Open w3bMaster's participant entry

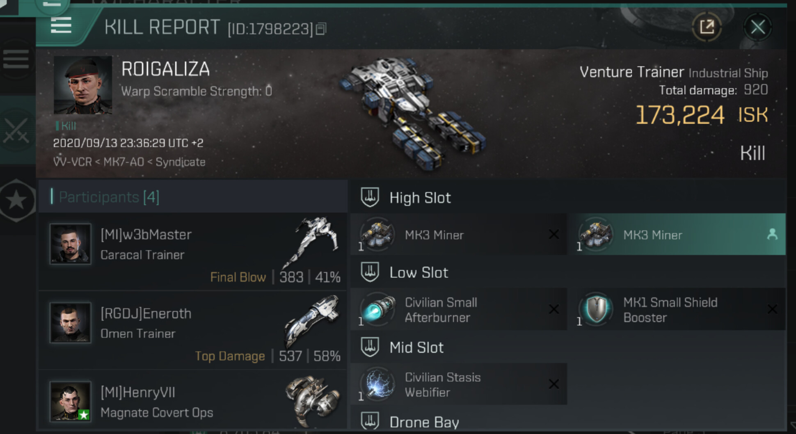pos(193,250)
